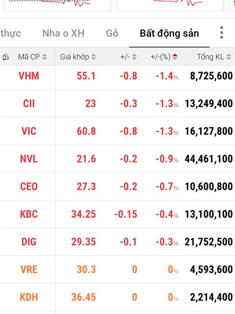Click sort arrows beside +/- column
Viewport: 235px width, 314px height.
coord(134,57)
